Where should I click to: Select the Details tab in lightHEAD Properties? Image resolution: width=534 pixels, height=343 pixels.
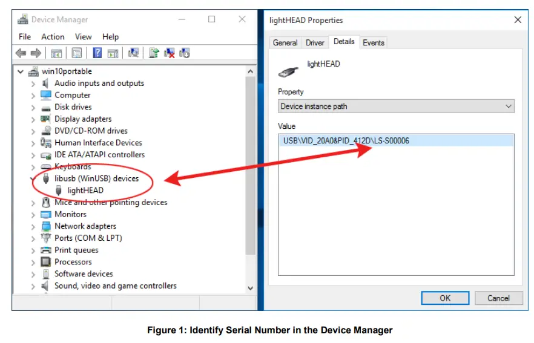point(344,42)
